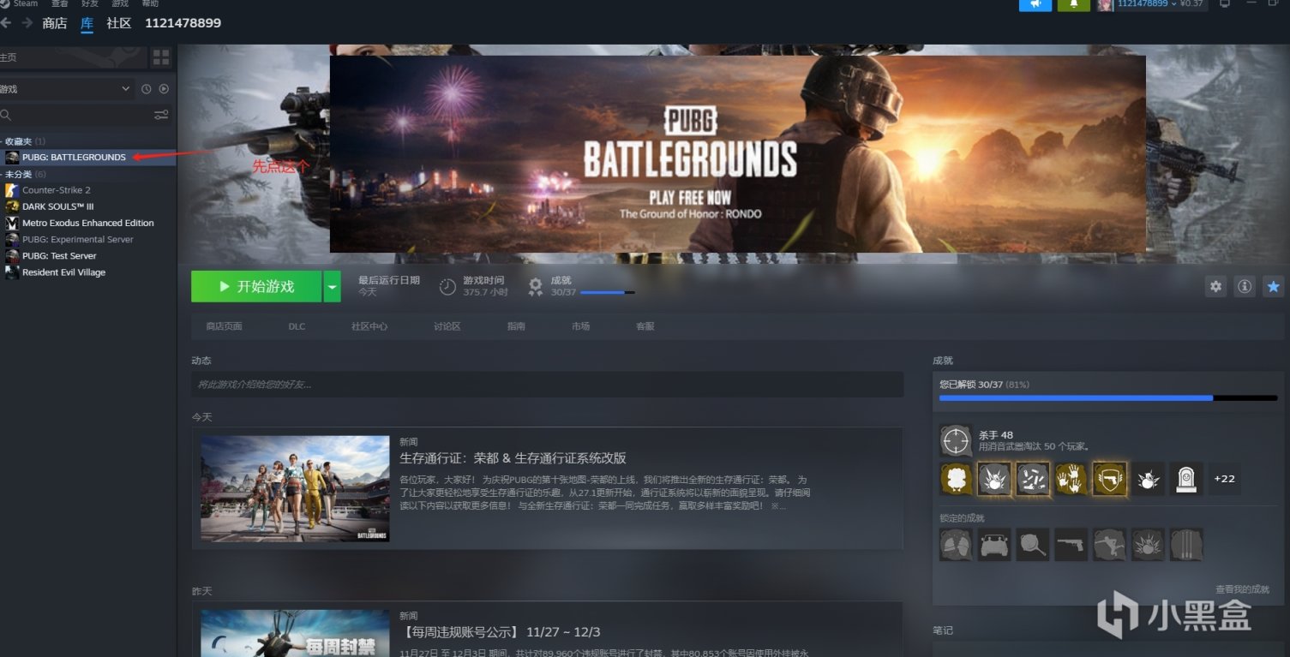Click the locked frying pan achievement icon
1290x657 pixels.
[1033, 544]
